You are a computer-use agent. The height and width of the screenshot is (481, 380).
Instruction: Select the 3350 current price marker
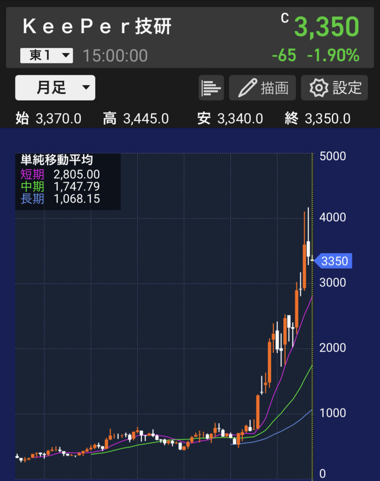coord(334,261)
